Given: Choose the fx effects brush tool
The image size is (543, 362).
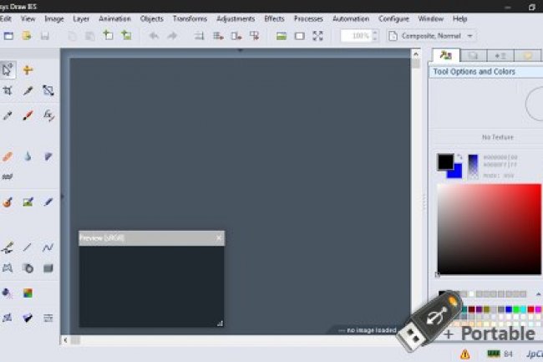Looking at the screenshot, I should pos(48,115).
